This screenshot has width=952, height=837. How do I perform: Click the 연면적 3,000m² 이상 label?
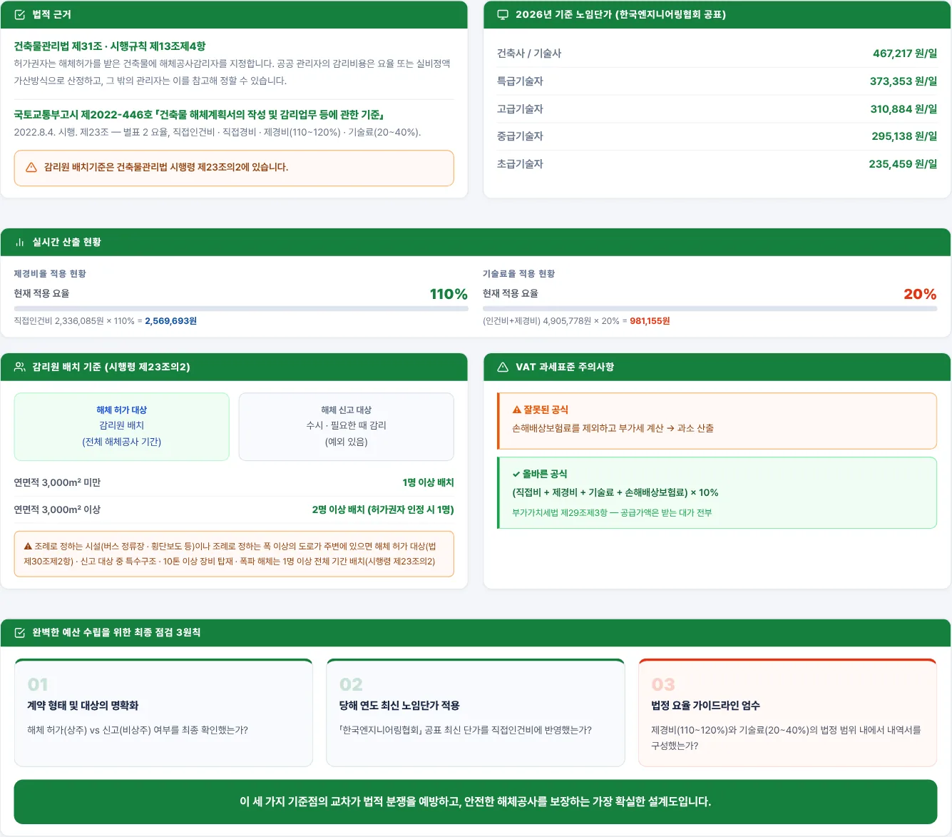pos(57,510)
